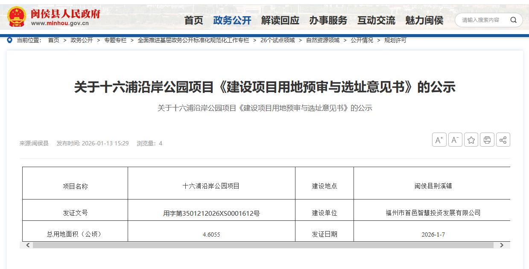The height and width of the screenshot is (269, 529).
Task: Click the search magnifier icon
Action: [x=513, y=20]
